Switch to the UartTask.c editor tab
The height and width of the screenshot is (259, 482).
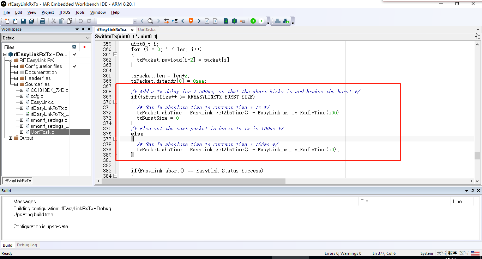click(147, 30)
